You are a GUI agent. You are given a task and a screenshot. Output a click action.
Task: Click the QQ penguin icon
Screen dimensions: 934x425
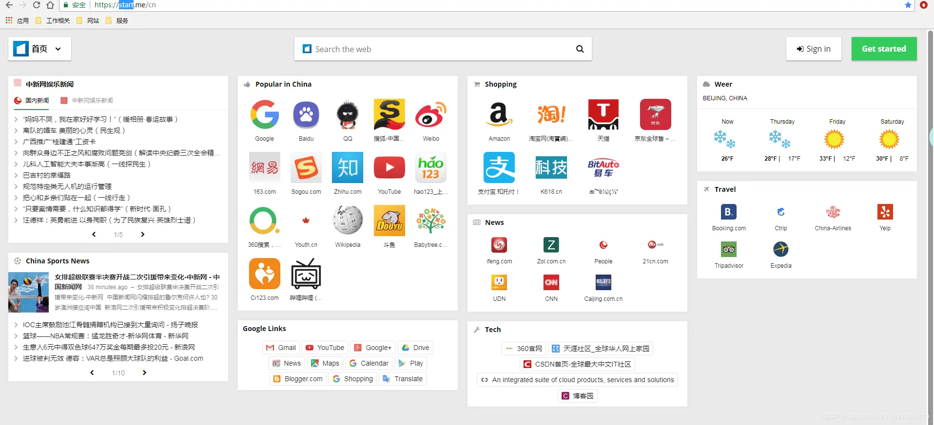348,115
